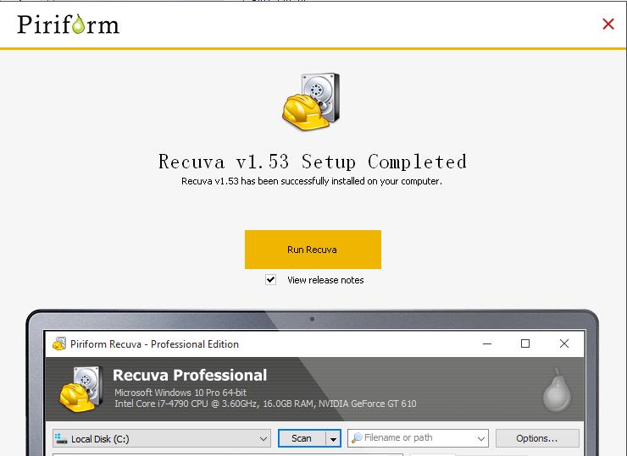Click the Recuva hard drive helmet icon
The image size is (627, 456).
311,102
